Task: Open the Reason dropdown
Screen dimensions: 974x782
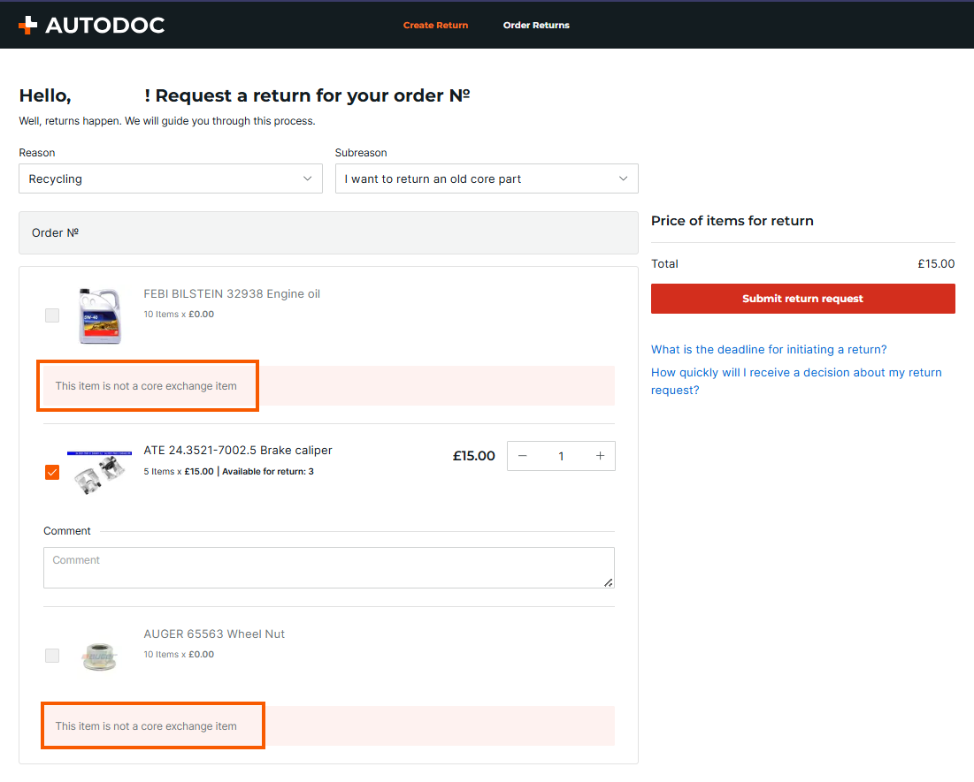Action: (171, 178)
